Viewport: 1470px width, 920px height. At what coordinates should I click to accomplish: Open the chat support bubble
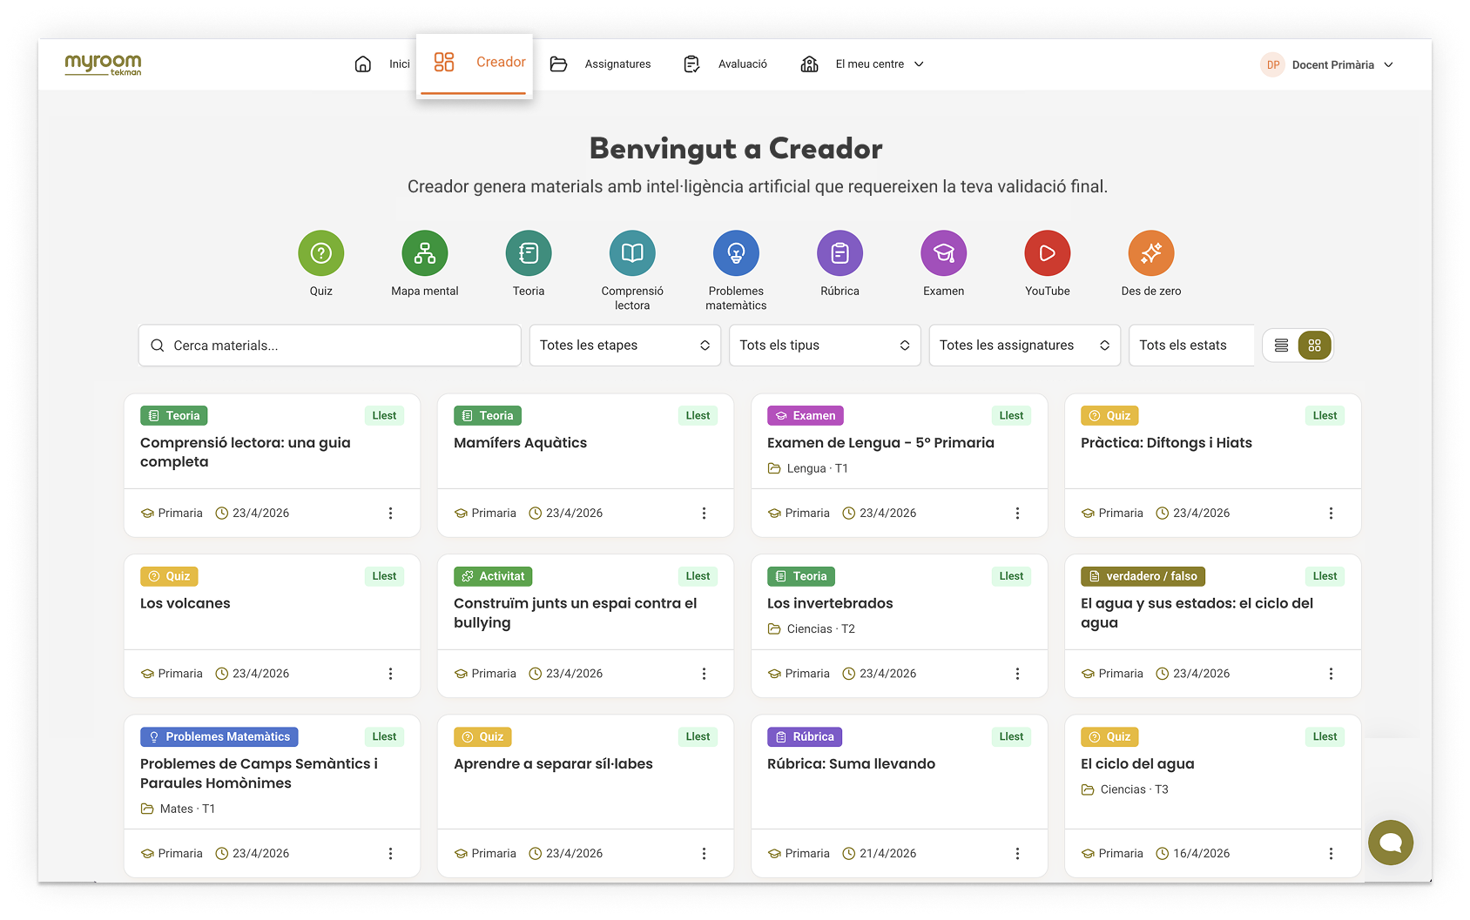(x=1391, y=842)
